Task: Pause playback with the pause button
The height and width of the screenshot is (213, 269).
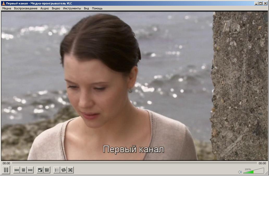Action: pos(6,170)
